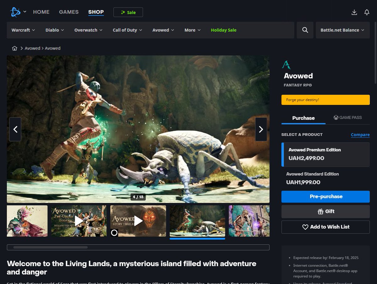Show the next screenshot with right arrow
The image size is (377, 284).
261,129
